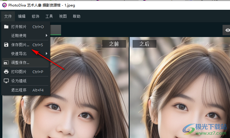Click the PhotoDiva app logo icon
Viewport: 230px width, 138px height.
click(4, 5)
